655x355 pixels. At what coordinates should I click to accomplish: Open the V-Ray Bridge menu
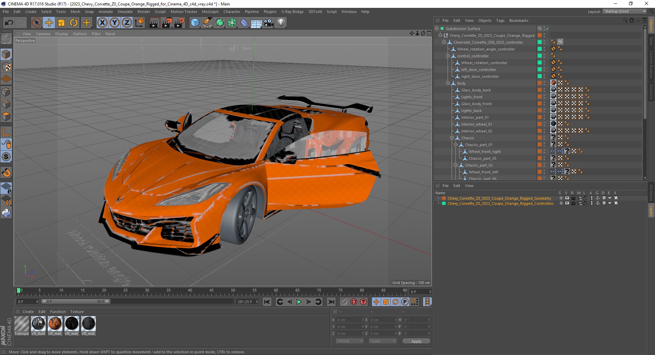coord(292,12)
